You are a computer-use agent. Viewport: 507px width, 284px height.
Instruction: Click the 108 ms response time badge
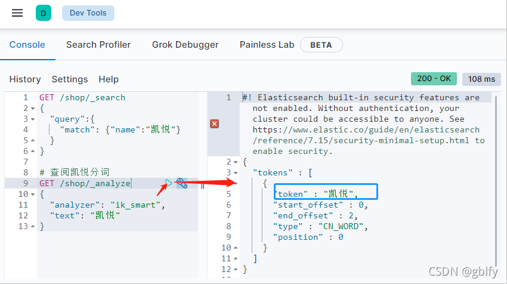[x=481, y=79]
